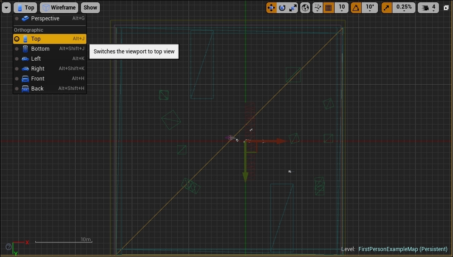Click the maximize viewport icon
The height and width of the screenshot is (257, 453).
446,8
